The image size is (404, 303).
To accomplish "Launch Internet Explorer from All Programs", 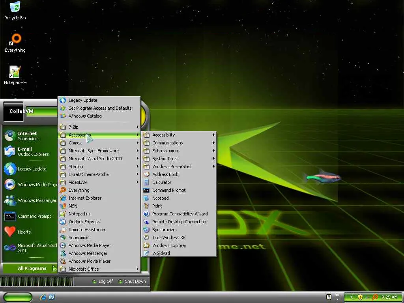I will 99,198.
